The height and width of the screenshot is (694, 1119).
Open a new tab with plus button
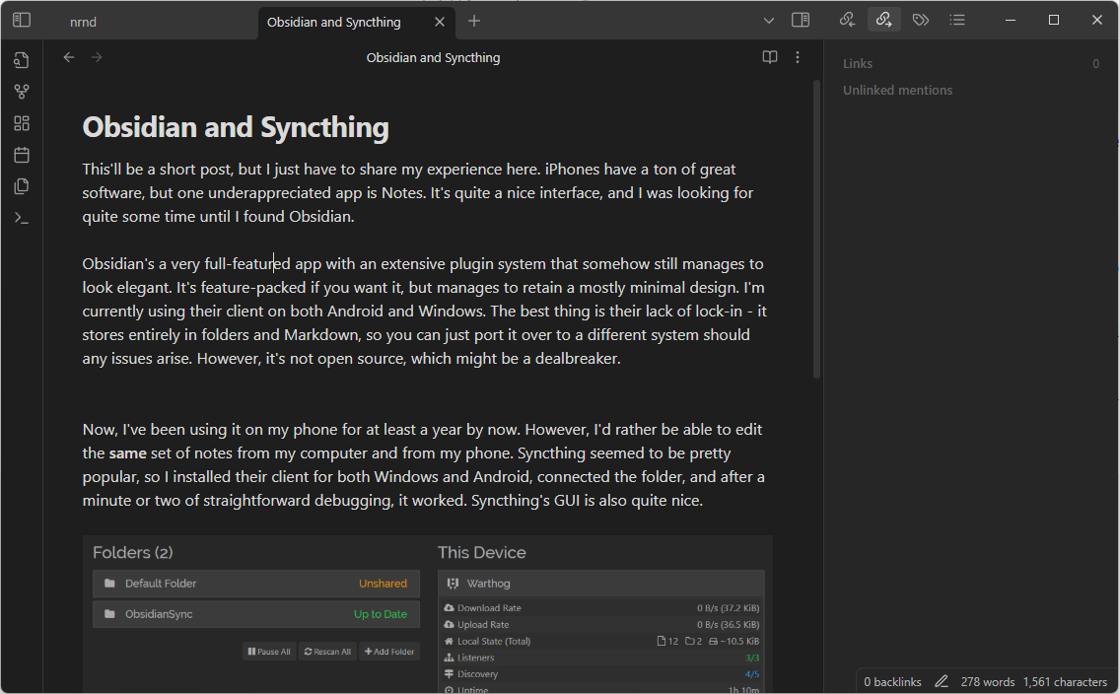[474, 22]
